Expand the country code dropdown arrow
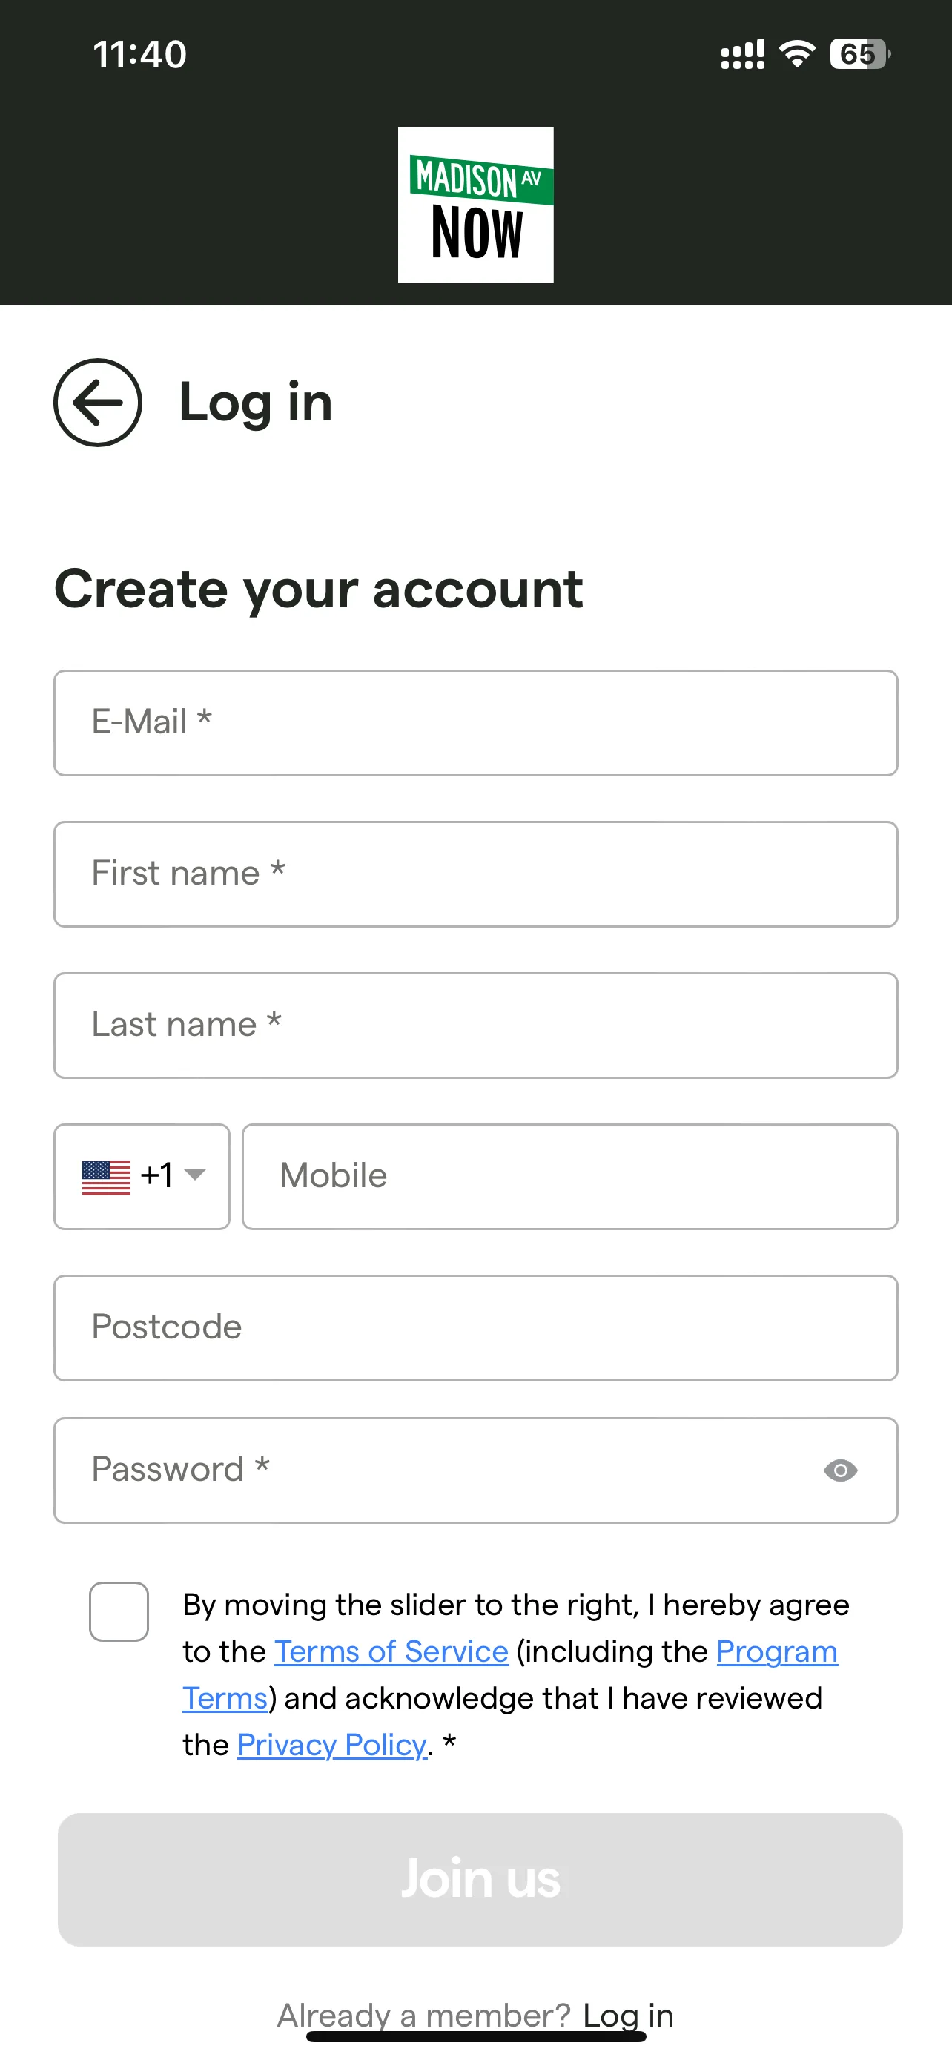 click(194, 1175)
